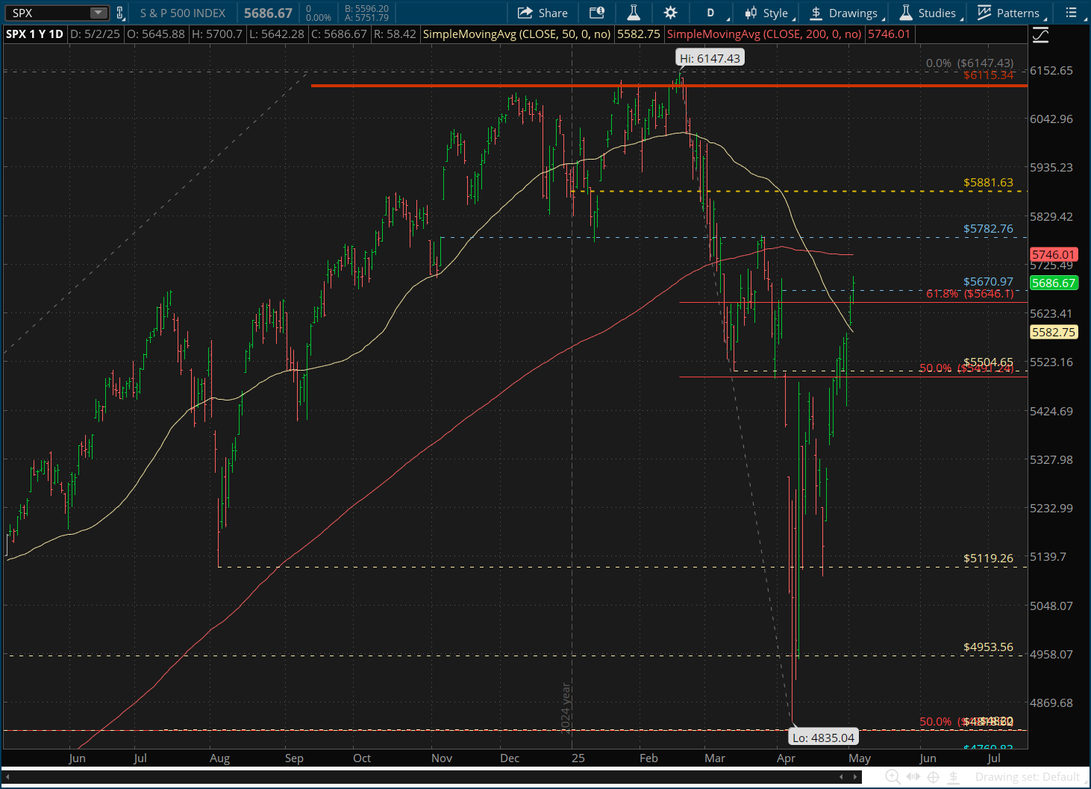Image resolution: width=1091 pixels, height=789 pixels.
Task: Click the dollar price-level icon at bottom
Action: point(954,777)
